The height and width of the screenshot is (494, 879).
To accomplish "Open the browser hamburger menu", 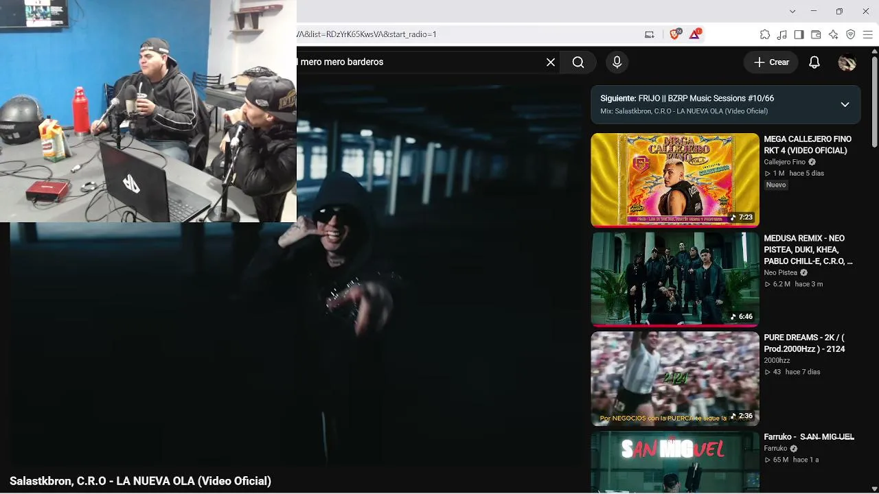I will pyautogui.click(x=868, y=34).
